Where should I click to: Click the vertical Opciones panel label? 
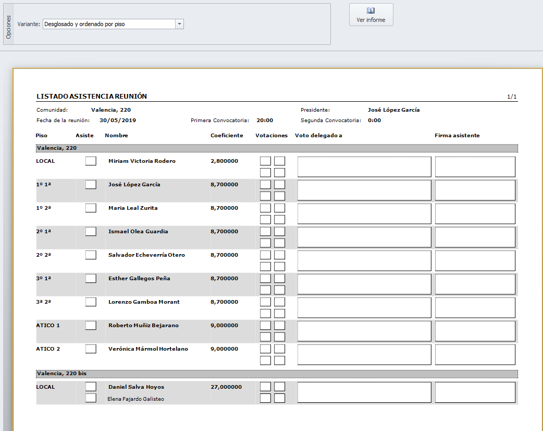click(8, 25)
